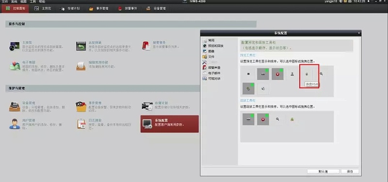Select the magnifier zoom icon in preview toolbar
Image resolution: width=388 pixels, height=182 pixels.
click(321, 74)
